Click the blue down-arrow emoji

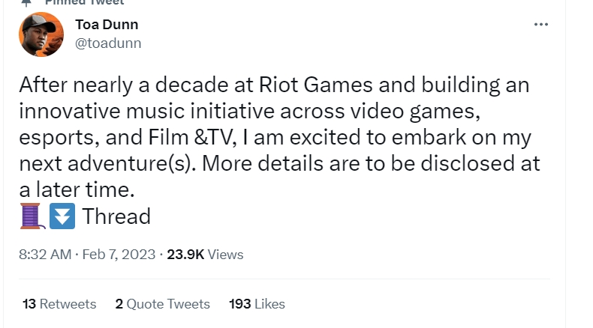point(61,216)
